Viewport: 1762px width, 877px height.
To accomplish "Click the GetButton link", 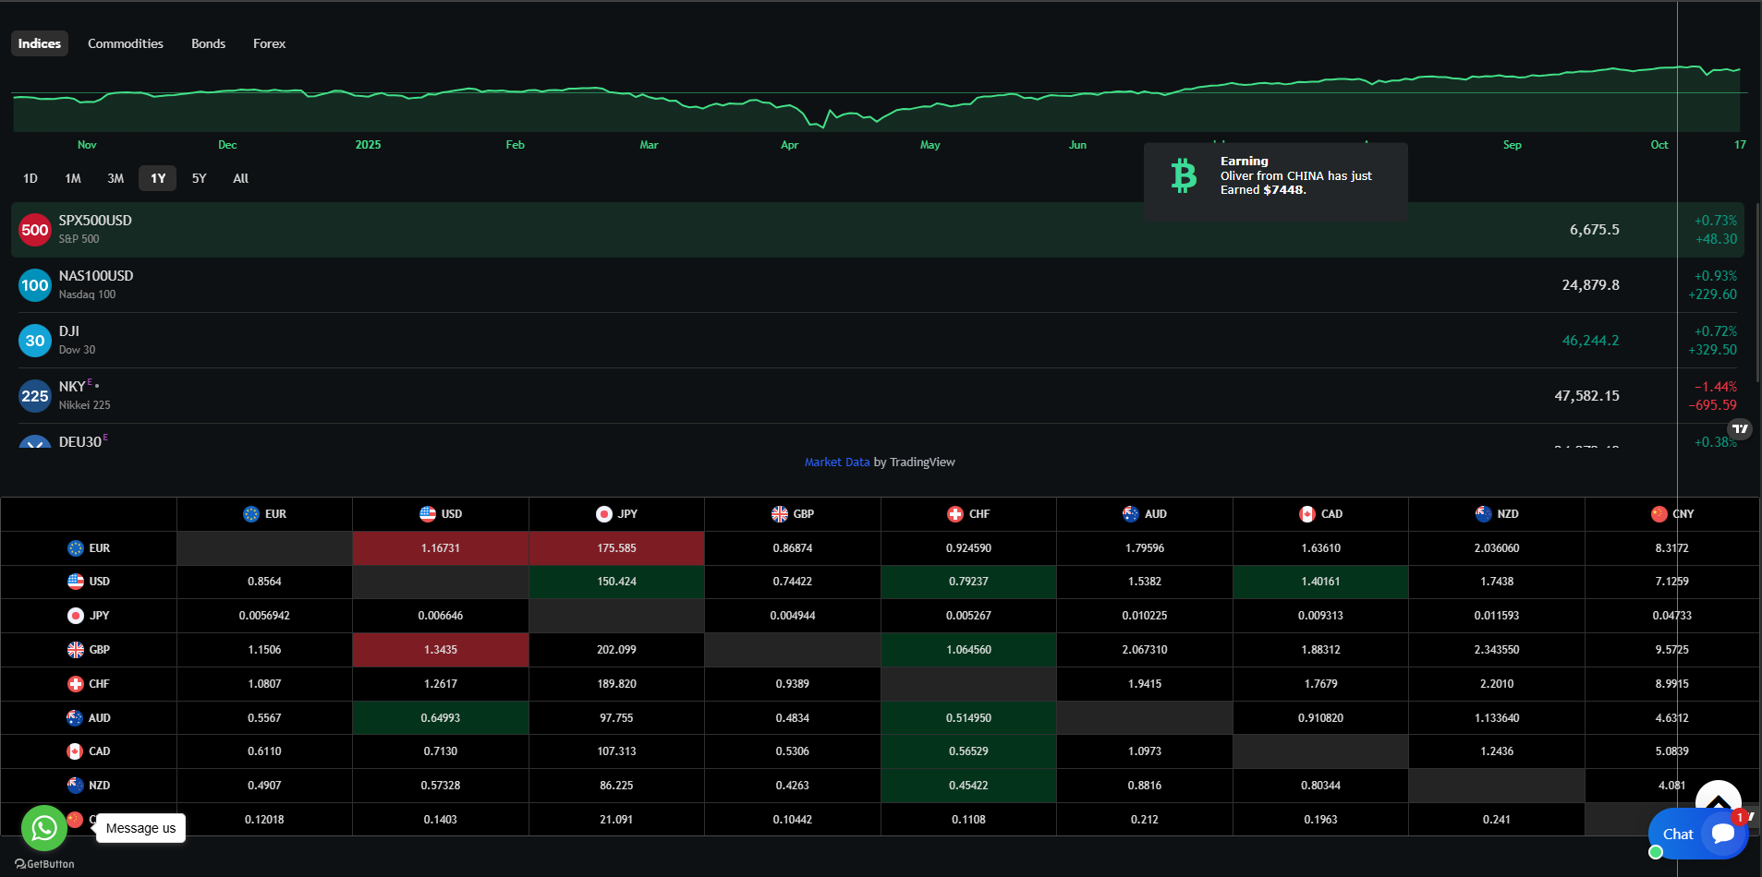I will [44, 864].
